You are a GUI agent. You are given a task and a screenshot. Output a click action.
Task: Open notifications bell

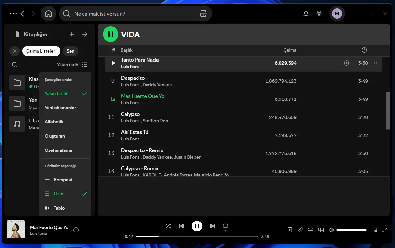click(306, 14)
